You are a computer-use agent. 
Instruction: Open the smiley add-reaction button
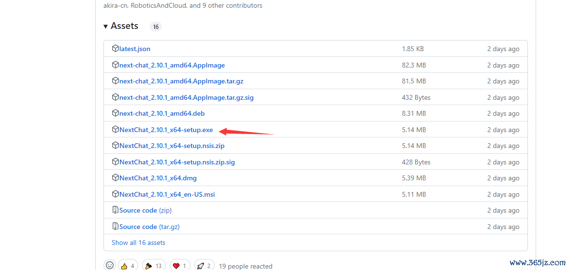tap(110, 265)
